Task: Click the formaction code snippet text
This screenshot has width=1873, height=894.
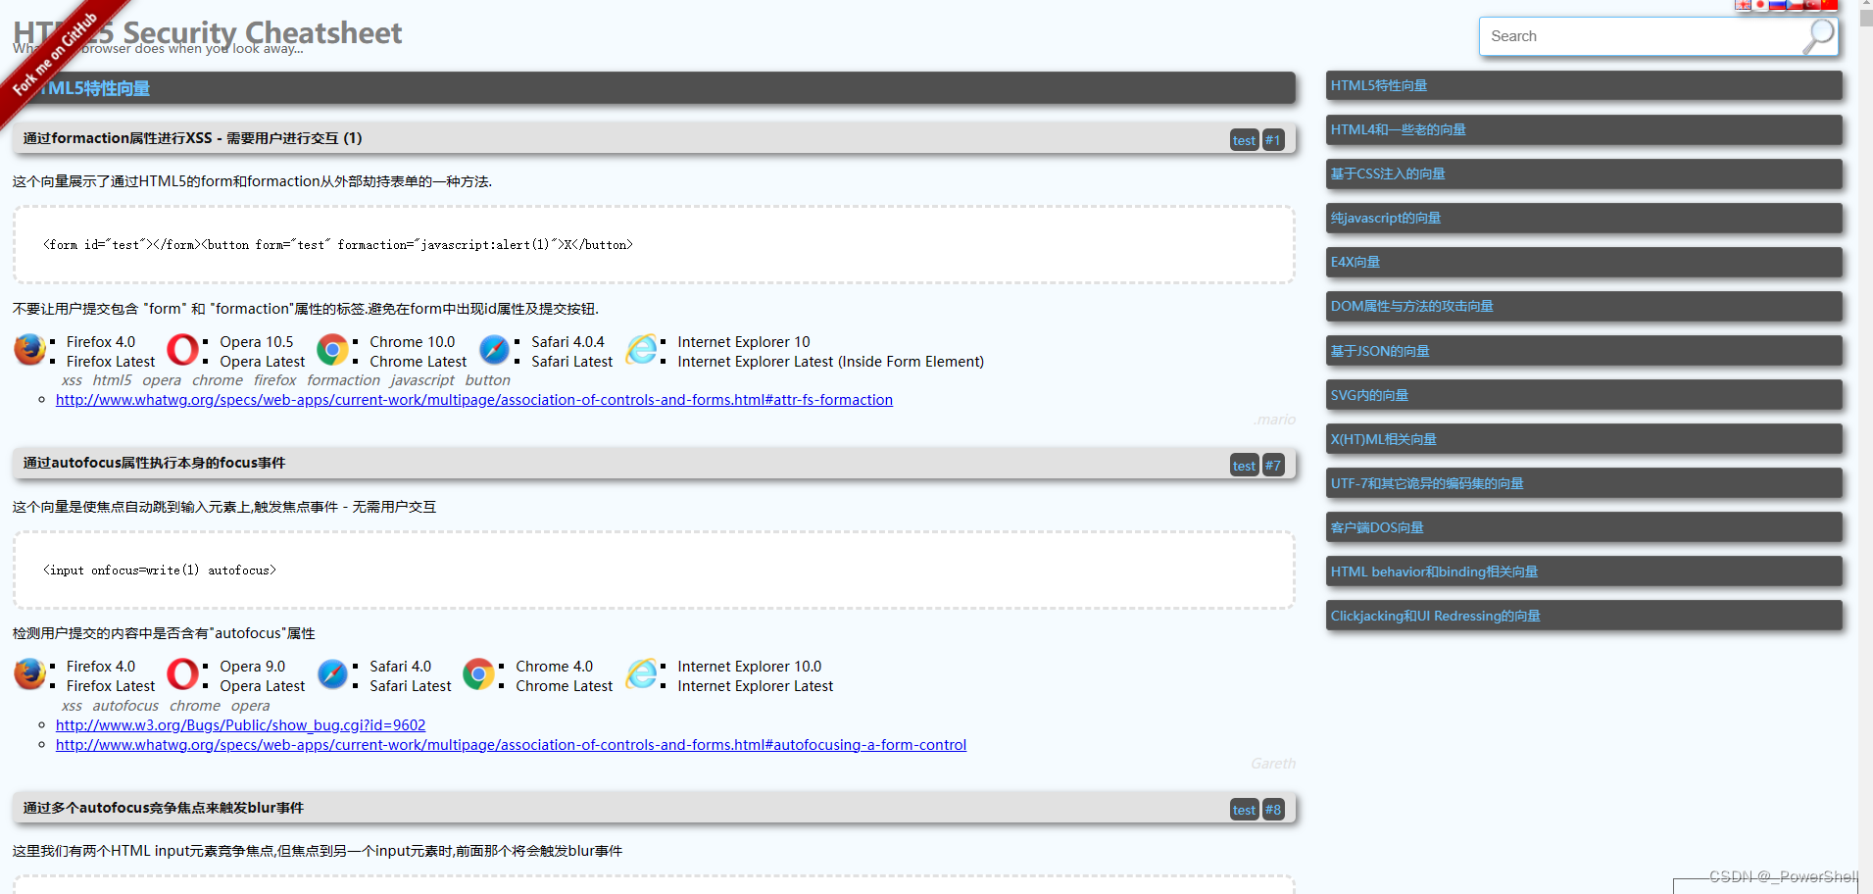Action: [x=338, y=245]
